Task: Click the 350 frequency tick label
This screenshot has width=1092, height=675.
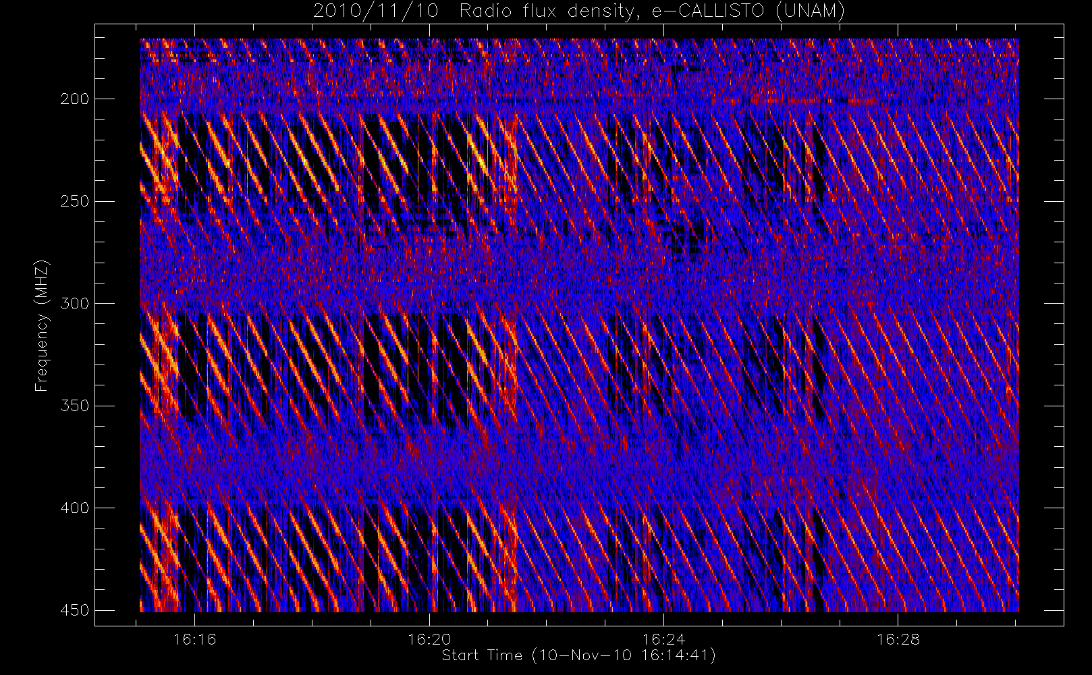Action: (x=74, y=406)
